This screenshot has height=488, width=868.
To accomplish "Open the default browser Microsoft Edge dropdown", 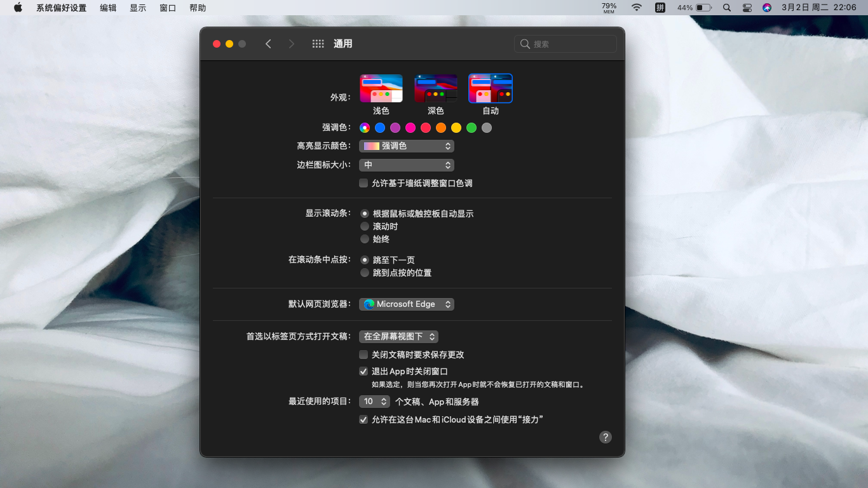I will [407, 304].
